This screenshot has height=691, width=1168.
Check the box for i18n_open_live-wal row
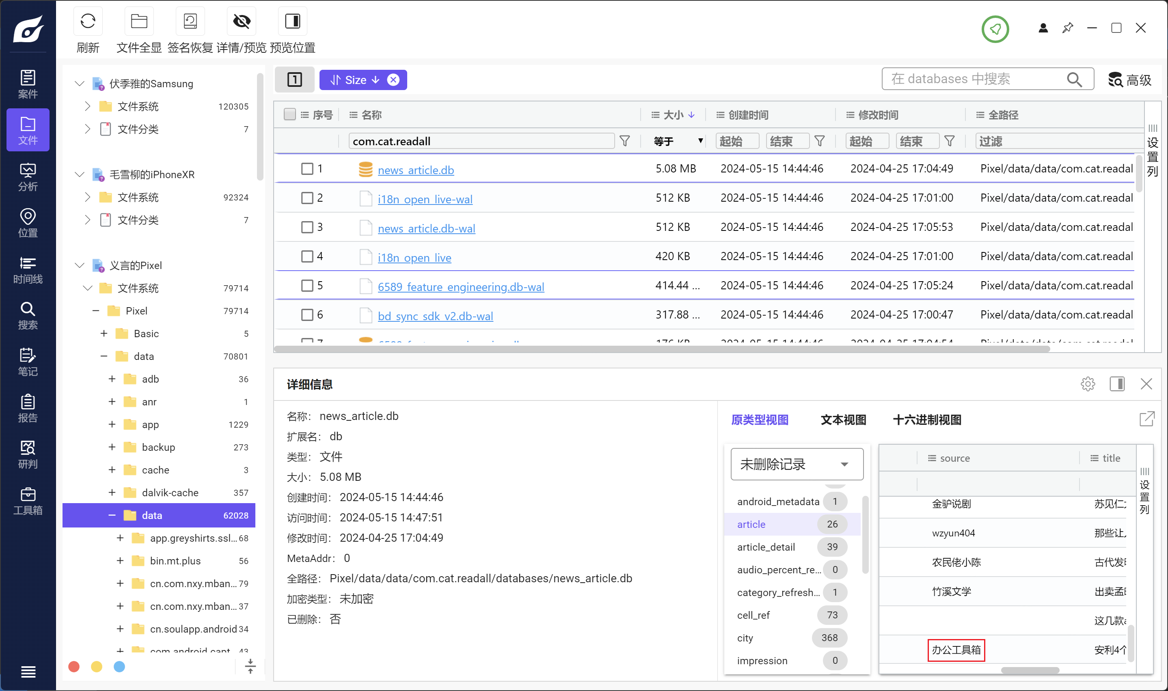pyautogui.click(x=307, y=198)
